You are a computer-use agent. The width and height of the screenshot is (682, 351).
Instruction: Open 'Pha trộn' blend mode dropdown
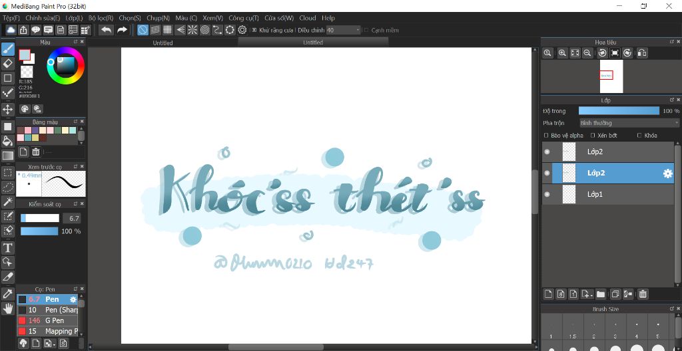[x=628, y=123]
